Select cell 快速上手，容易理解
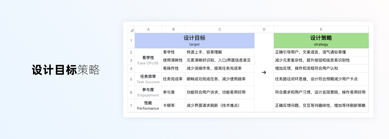 (220, 52)
